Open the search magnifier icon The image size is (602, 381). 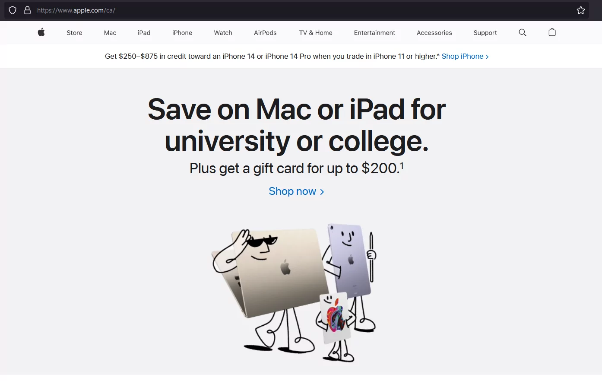point(523,32)
